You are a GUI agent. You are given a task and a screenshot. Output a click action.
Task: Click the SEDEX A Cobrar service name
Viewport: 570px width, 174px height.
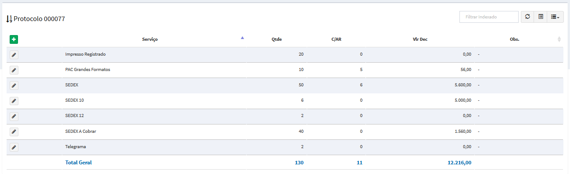coord(81,131)
